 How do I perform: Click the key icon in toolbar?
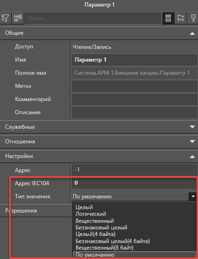point(193,18)
